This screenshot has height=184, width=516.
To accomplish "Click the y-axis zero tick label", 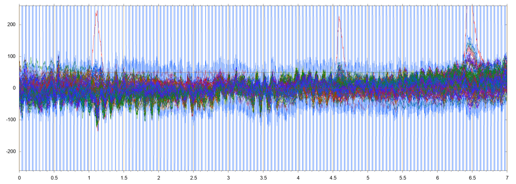I will (x=14, y=88).
